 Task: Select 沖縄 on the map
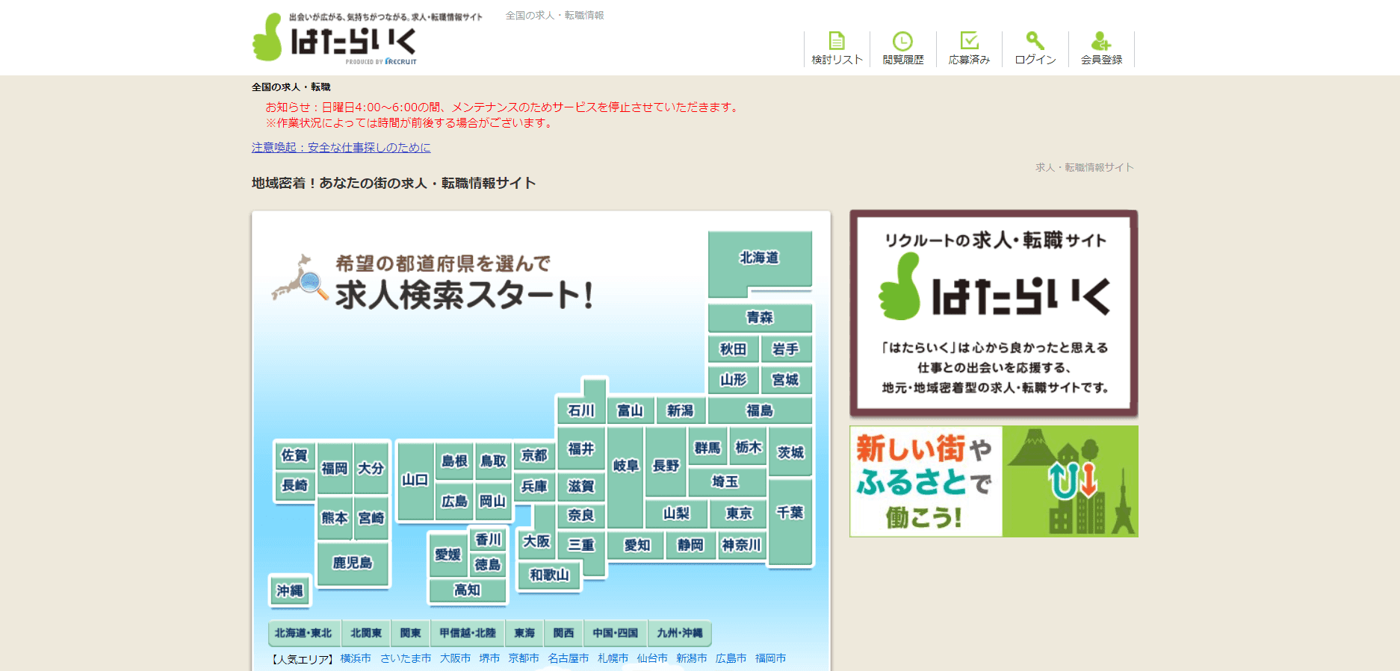coord(290,591)
